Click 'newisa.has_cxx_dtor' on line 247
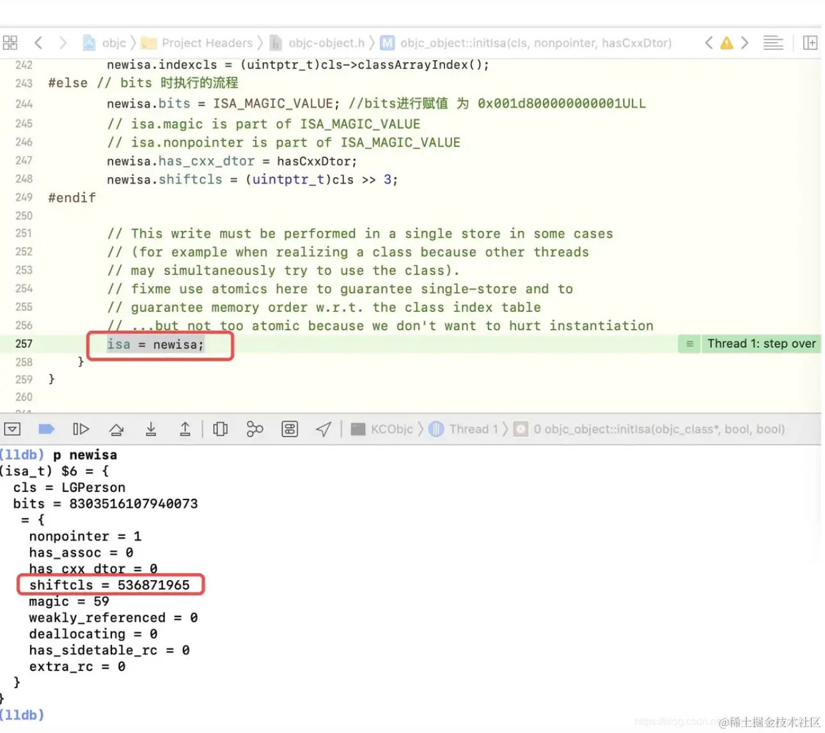 click(180, 161)
